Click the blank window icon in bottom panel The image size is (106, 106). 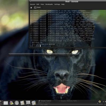6,103
